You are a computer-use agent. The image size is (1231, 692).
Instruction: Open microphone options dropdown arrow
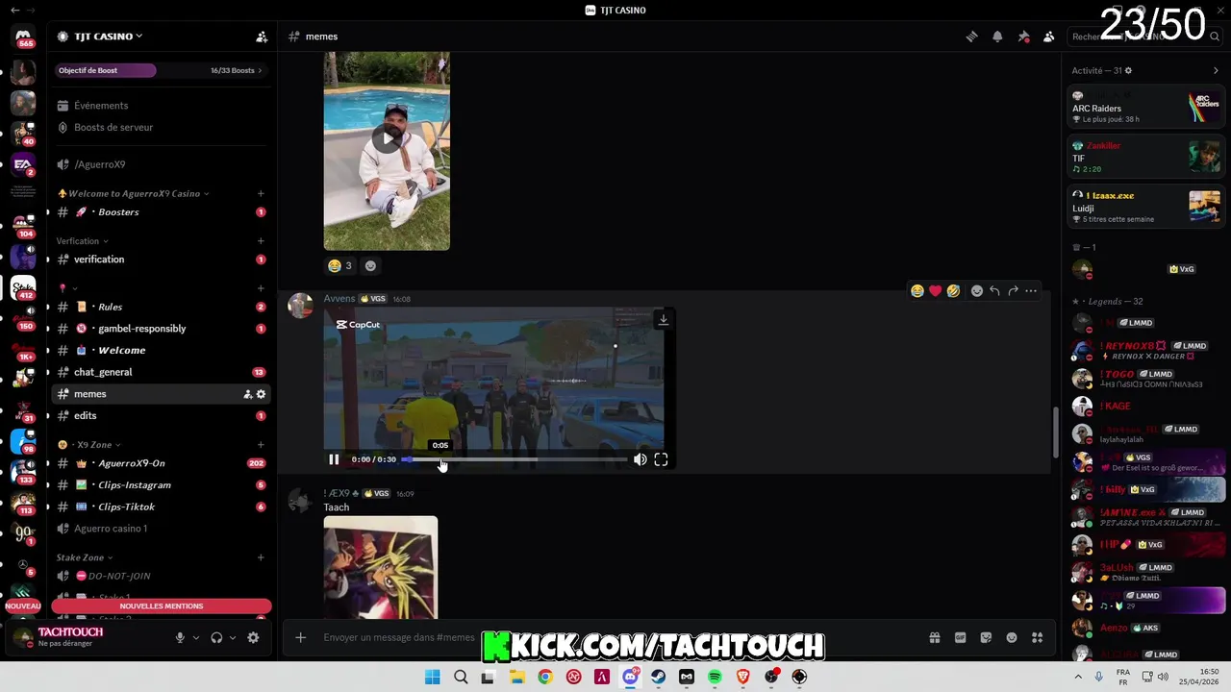tap(196, 637)
